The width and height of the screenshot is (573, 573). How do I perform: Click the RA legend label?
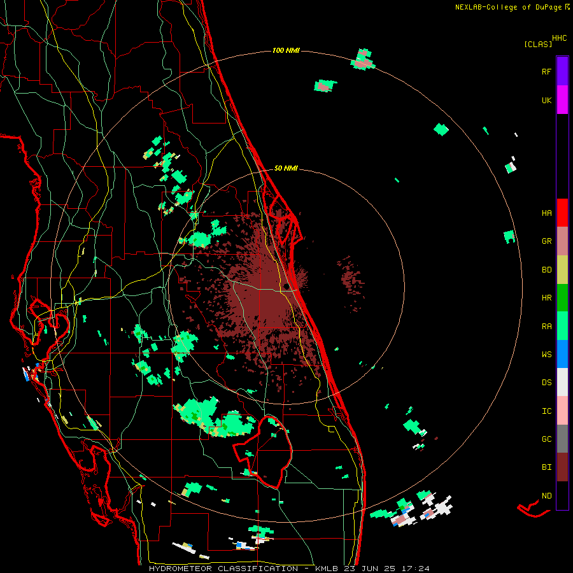pos(546,327)
